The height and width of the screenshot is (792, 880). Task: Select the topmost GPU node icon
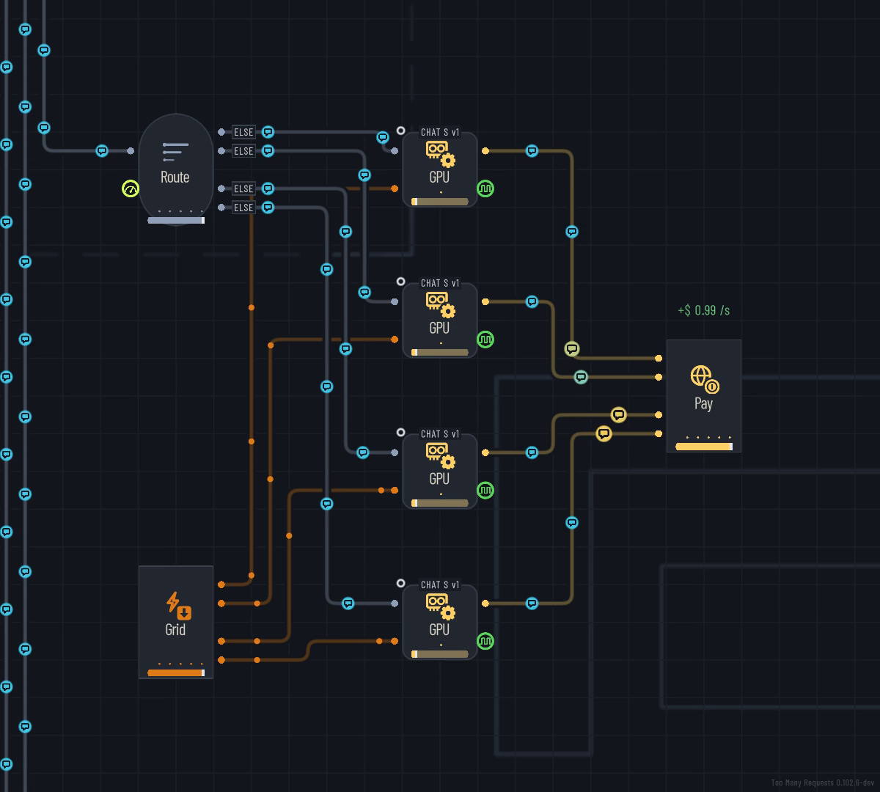(440, 154)
